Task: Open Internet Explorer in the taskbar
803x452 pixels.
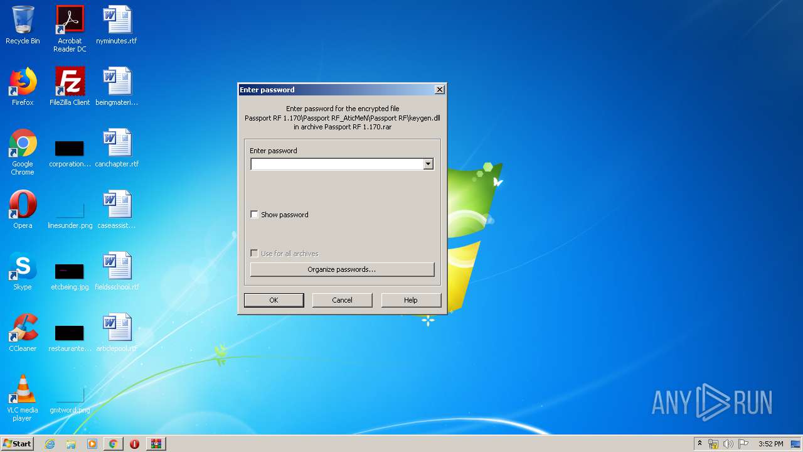Action: (x=50, y=444)
